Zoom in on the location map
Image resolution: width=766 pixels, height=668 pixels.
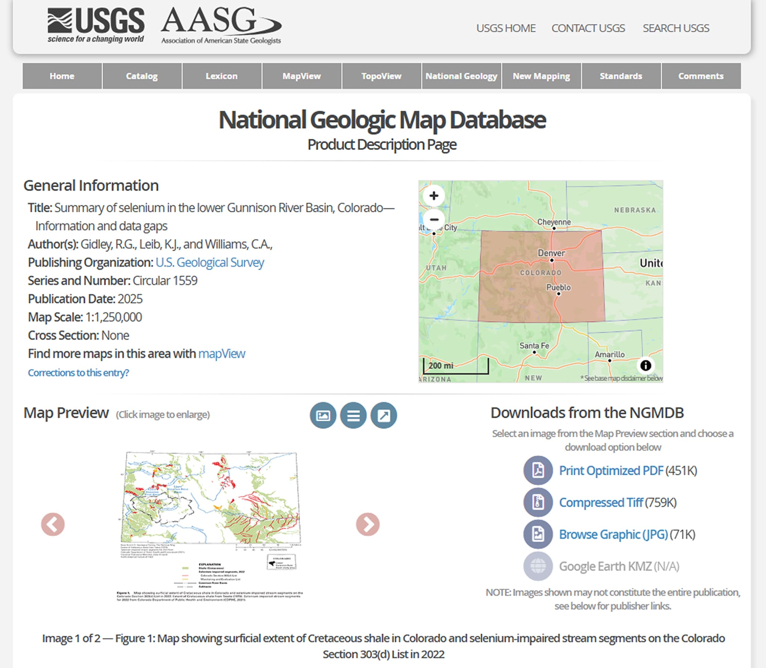coord(434,196)
